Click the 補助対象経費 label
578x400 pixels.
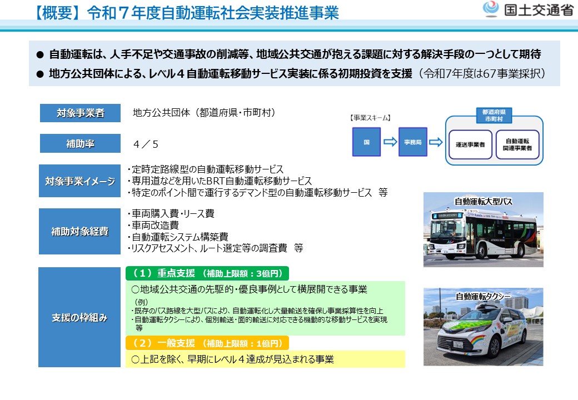click(x=80, y=232)
